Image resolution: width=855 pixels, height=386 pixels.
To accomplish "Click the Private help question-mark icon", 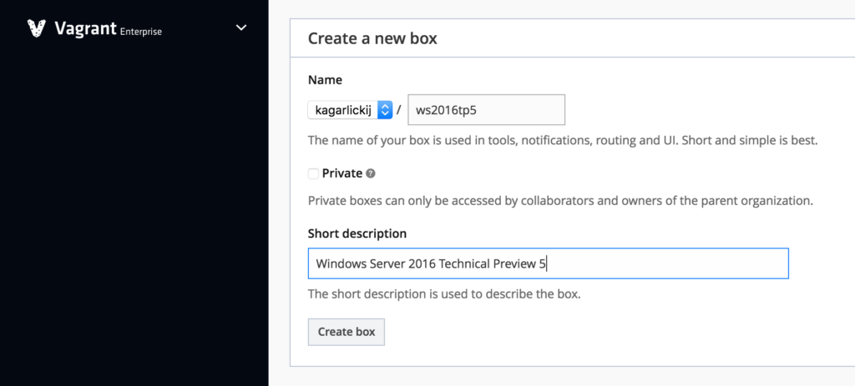I will point(371,173).
